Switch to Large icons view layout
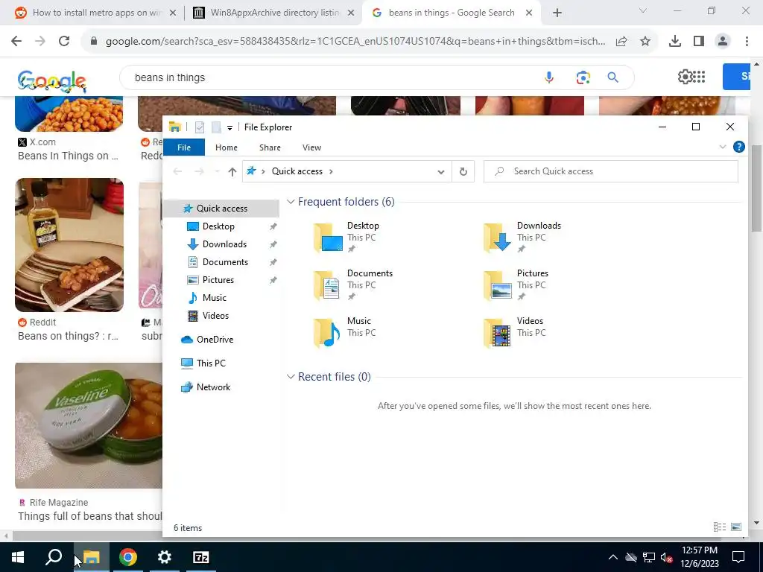This screenshot has height=572, width=763. coord(736,527)
